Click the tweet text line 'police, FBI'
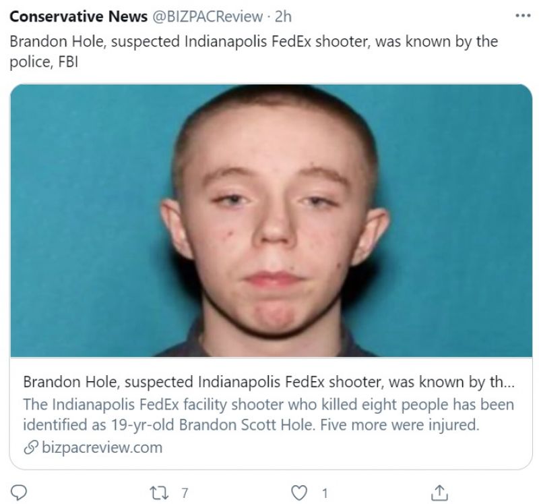The height and width of the screenshot is (504, 539). coord(44,62)
